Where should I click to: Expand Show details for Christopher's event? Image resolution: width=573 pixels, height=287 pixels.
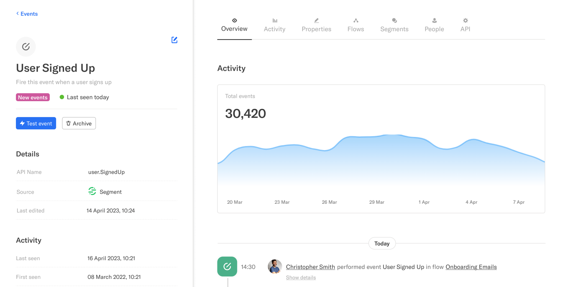[x=301, y=277]
